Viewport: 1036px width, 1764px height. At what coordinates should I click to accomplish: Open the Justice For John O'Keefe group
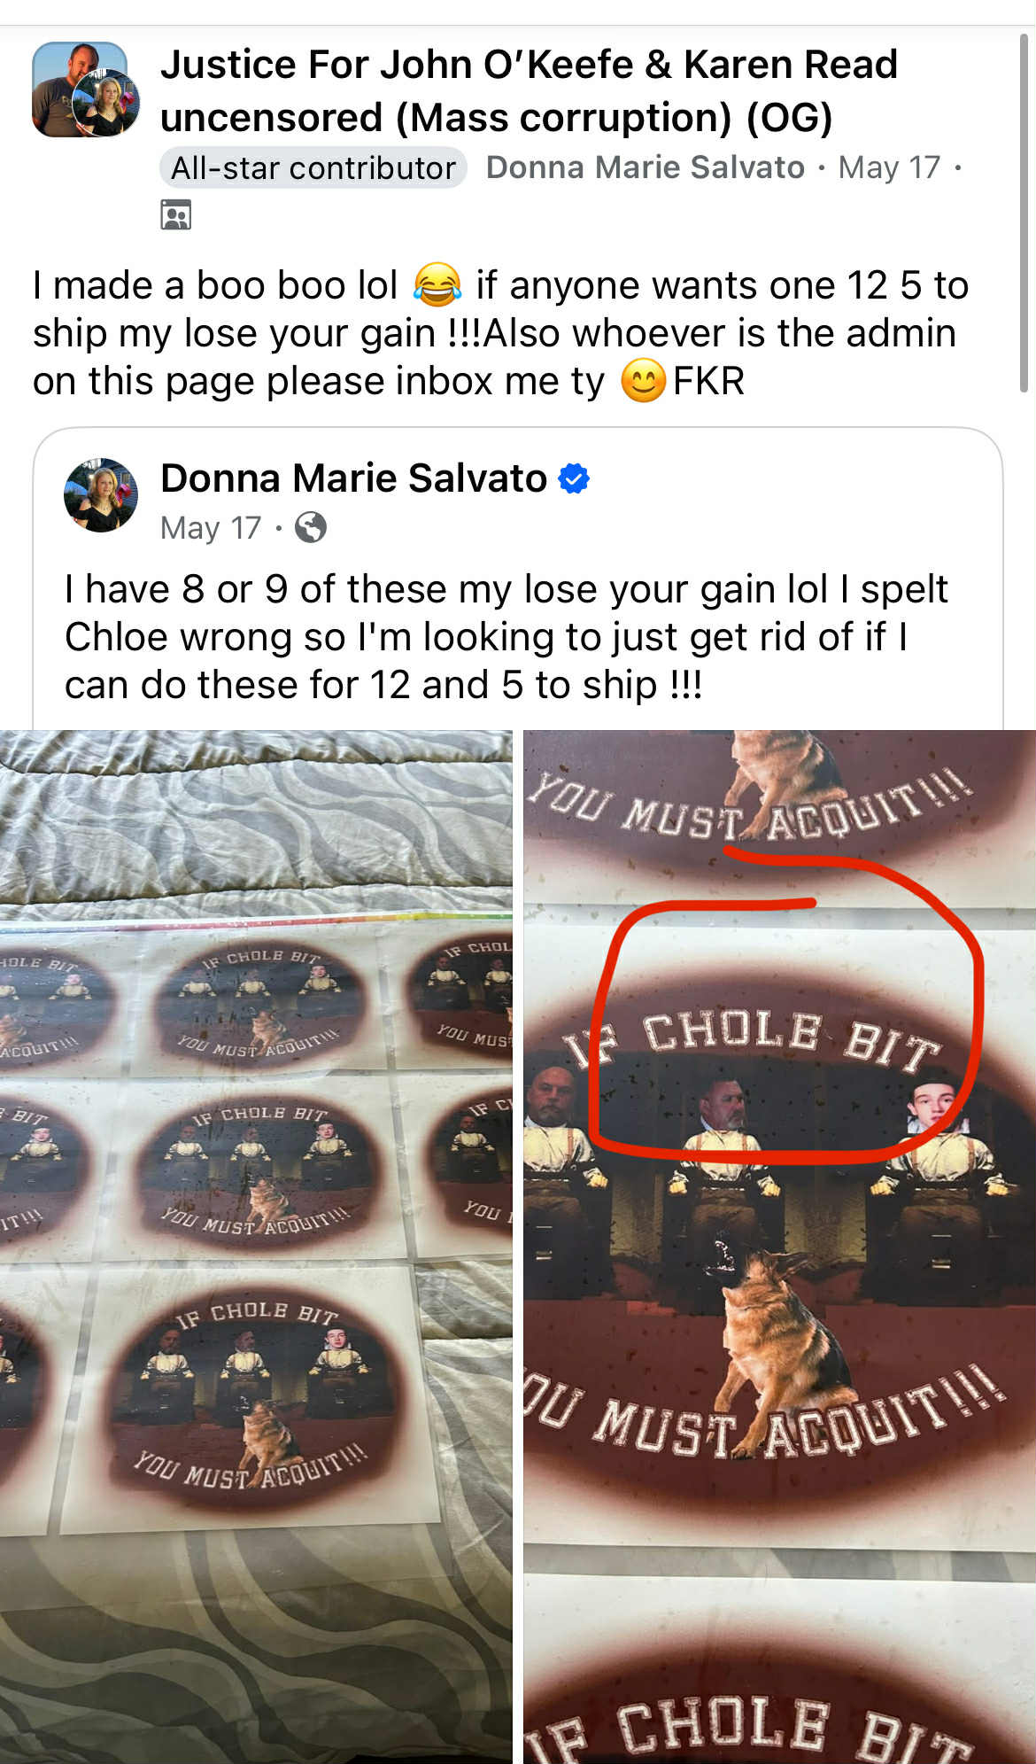click(529, 90)
